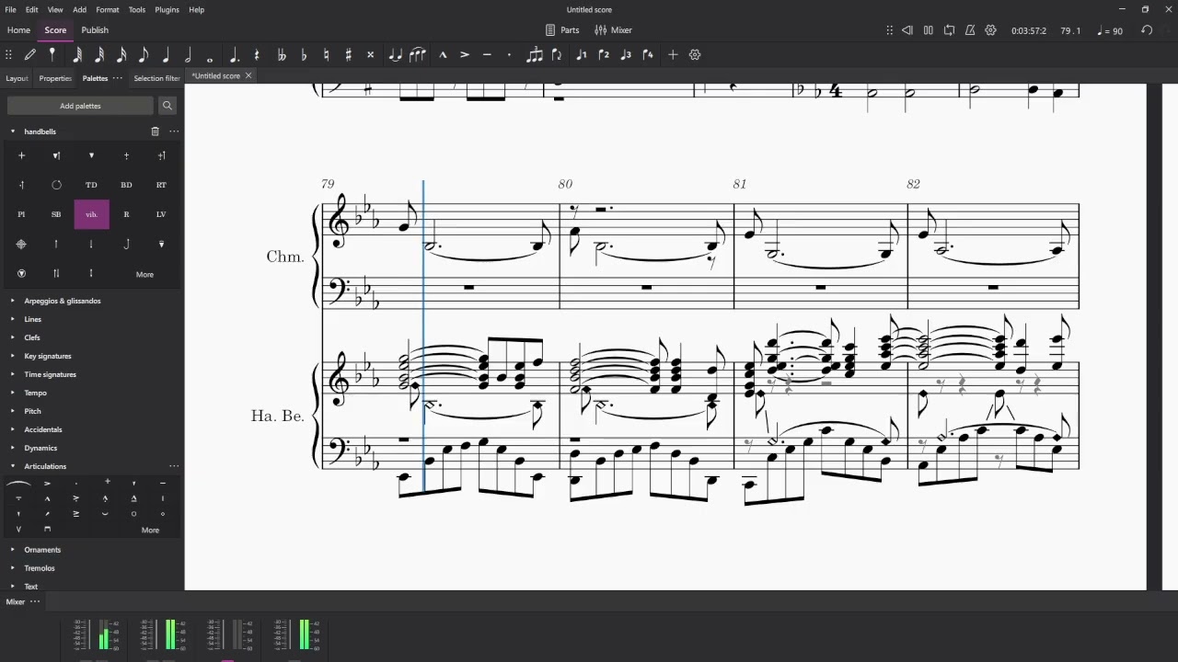Viewport: 1178px width, 662px height.
Task: Toggle loop playback
Action: 949,30
